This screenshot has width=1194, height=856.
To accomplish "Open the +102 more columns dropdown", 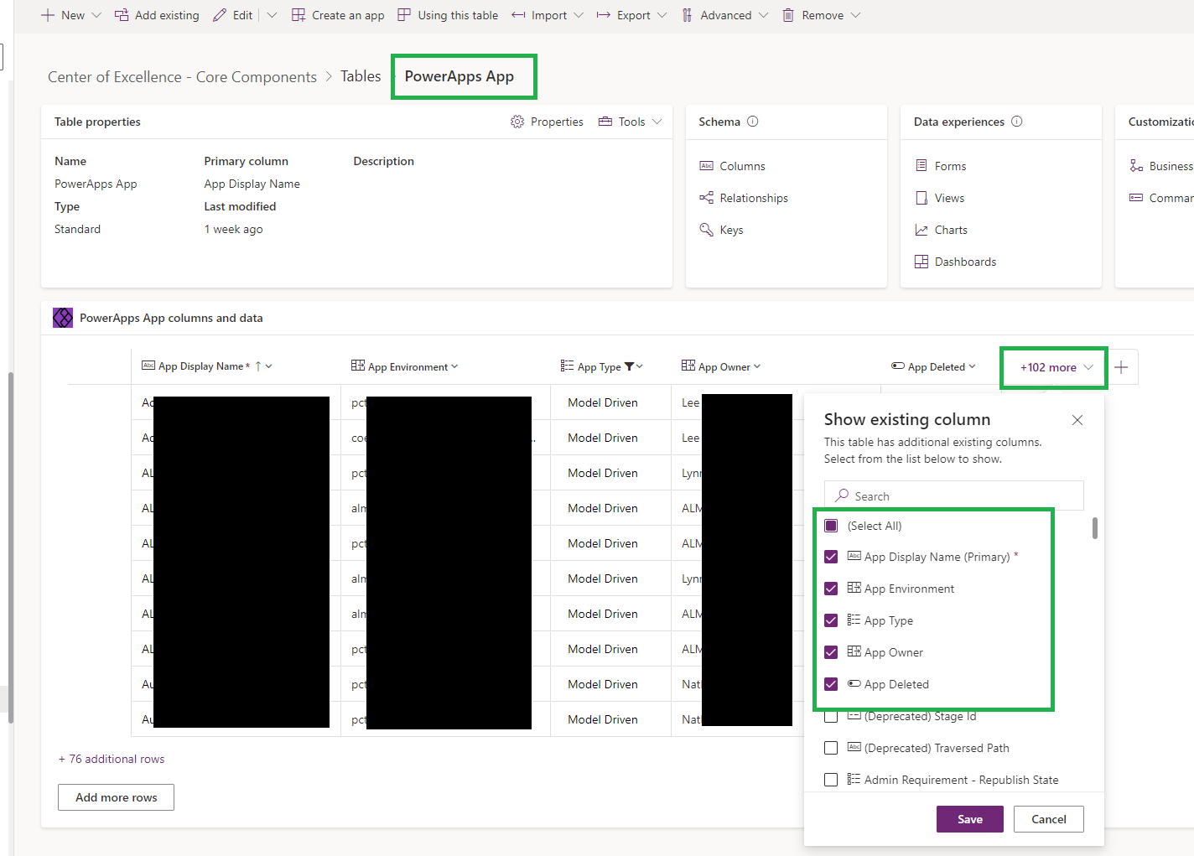I will pos(1053,366).
